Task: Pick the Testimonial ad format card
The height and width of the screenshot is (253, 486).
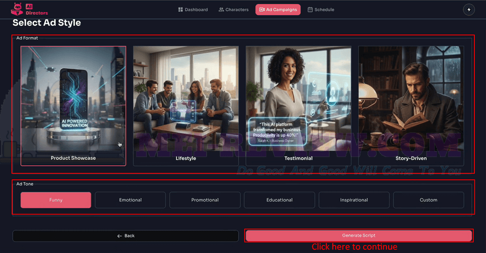Action: (299, 106)
